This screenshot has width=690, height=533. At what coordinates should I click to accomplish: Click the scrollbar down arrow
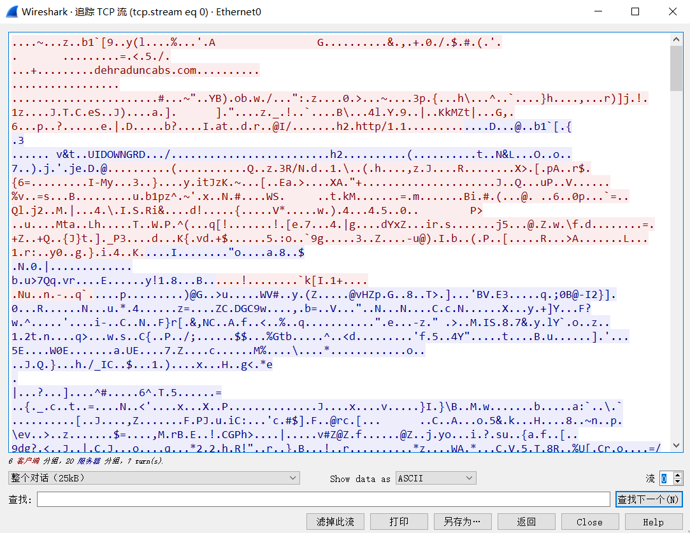(x=677, y=449)
